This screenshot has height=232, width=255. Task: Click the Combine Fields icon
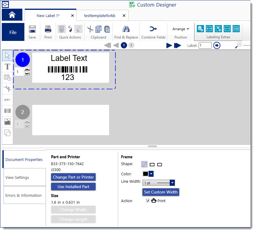pos(153,29)
